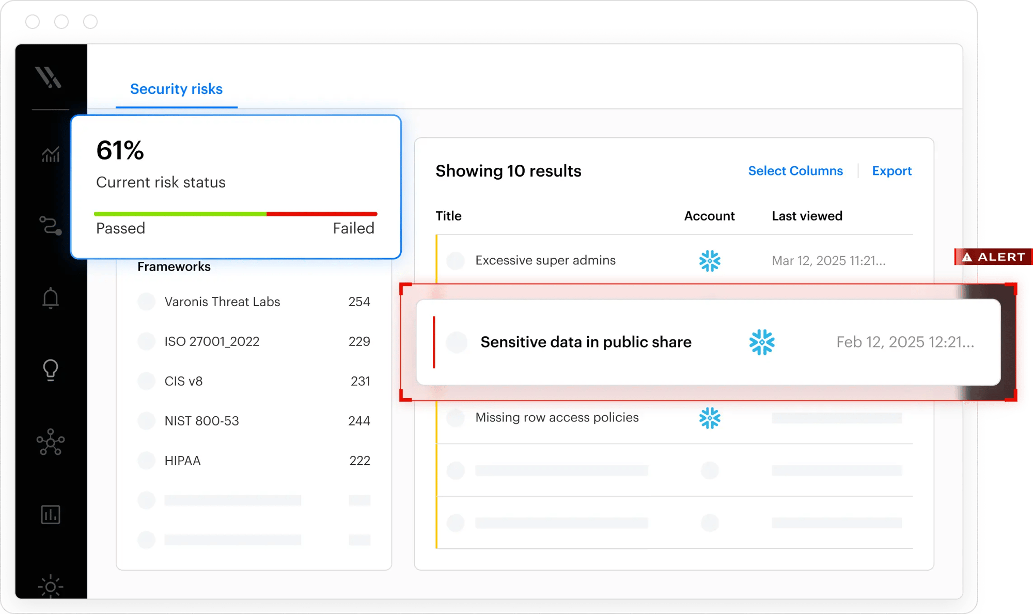Open reports via the bar-chart sidebar icon
This screenshot has height=614, width=1033.
click(51, 514)
